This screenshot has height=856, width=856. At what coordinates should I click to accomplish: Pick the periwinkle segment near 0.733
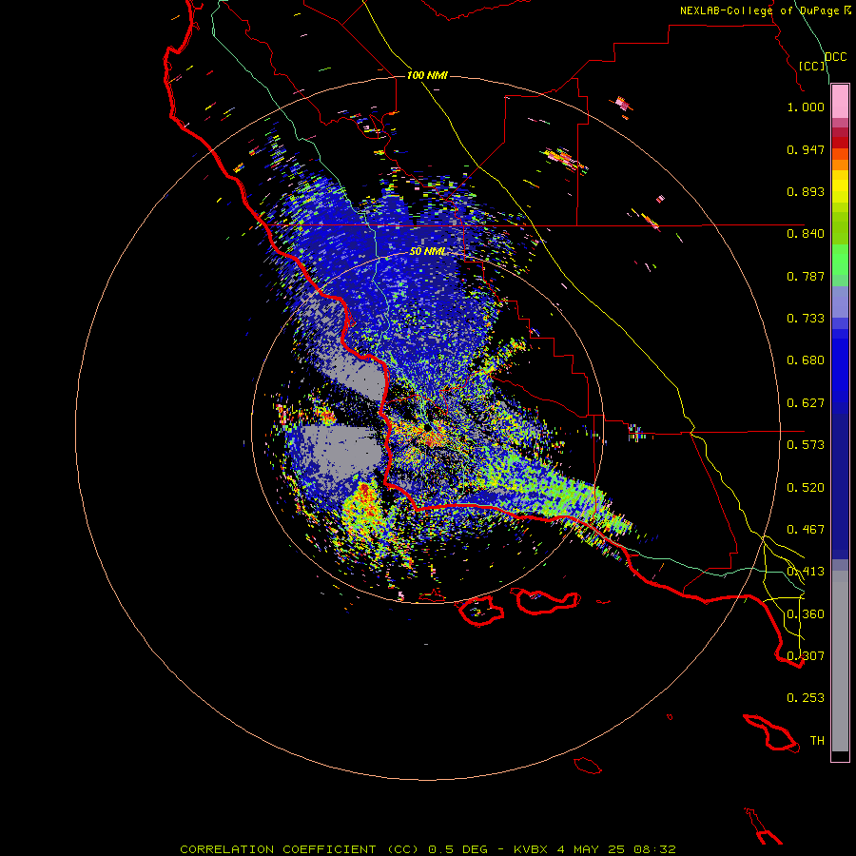click(840, 302)
